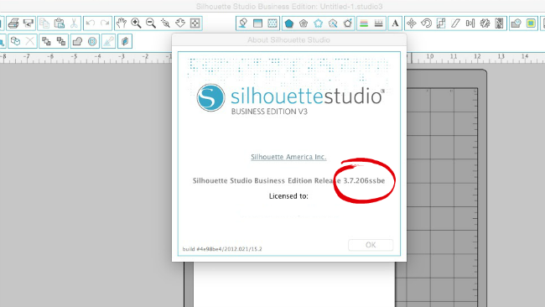Image resolution: width=545 pixels, height=307 pixels.
Task: Click the Fit to Page icon
Action: click(x=195, y=23)
